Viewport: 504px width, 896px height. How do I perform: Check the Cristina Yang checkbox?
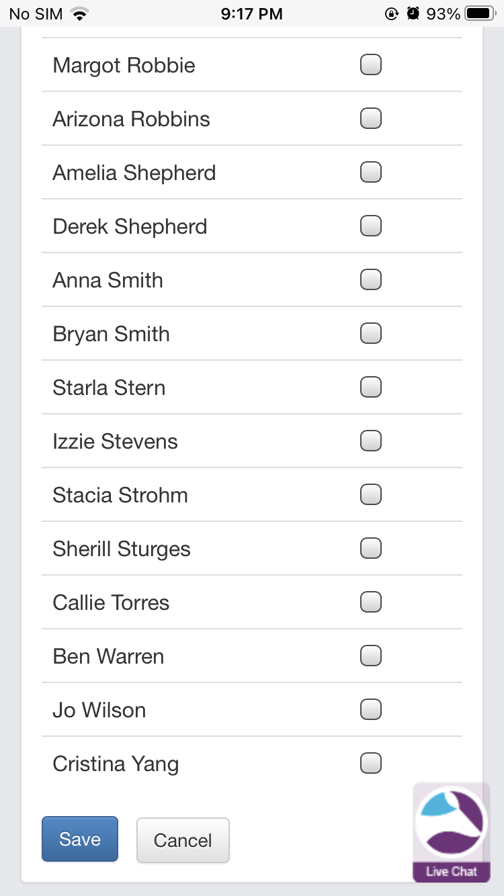tap(371, 763)
